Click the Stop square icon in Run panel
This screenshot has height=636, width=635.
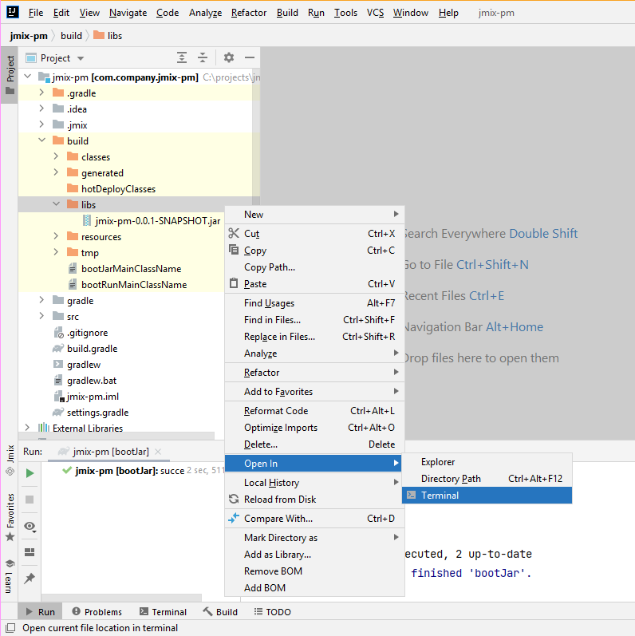[30, 500]
